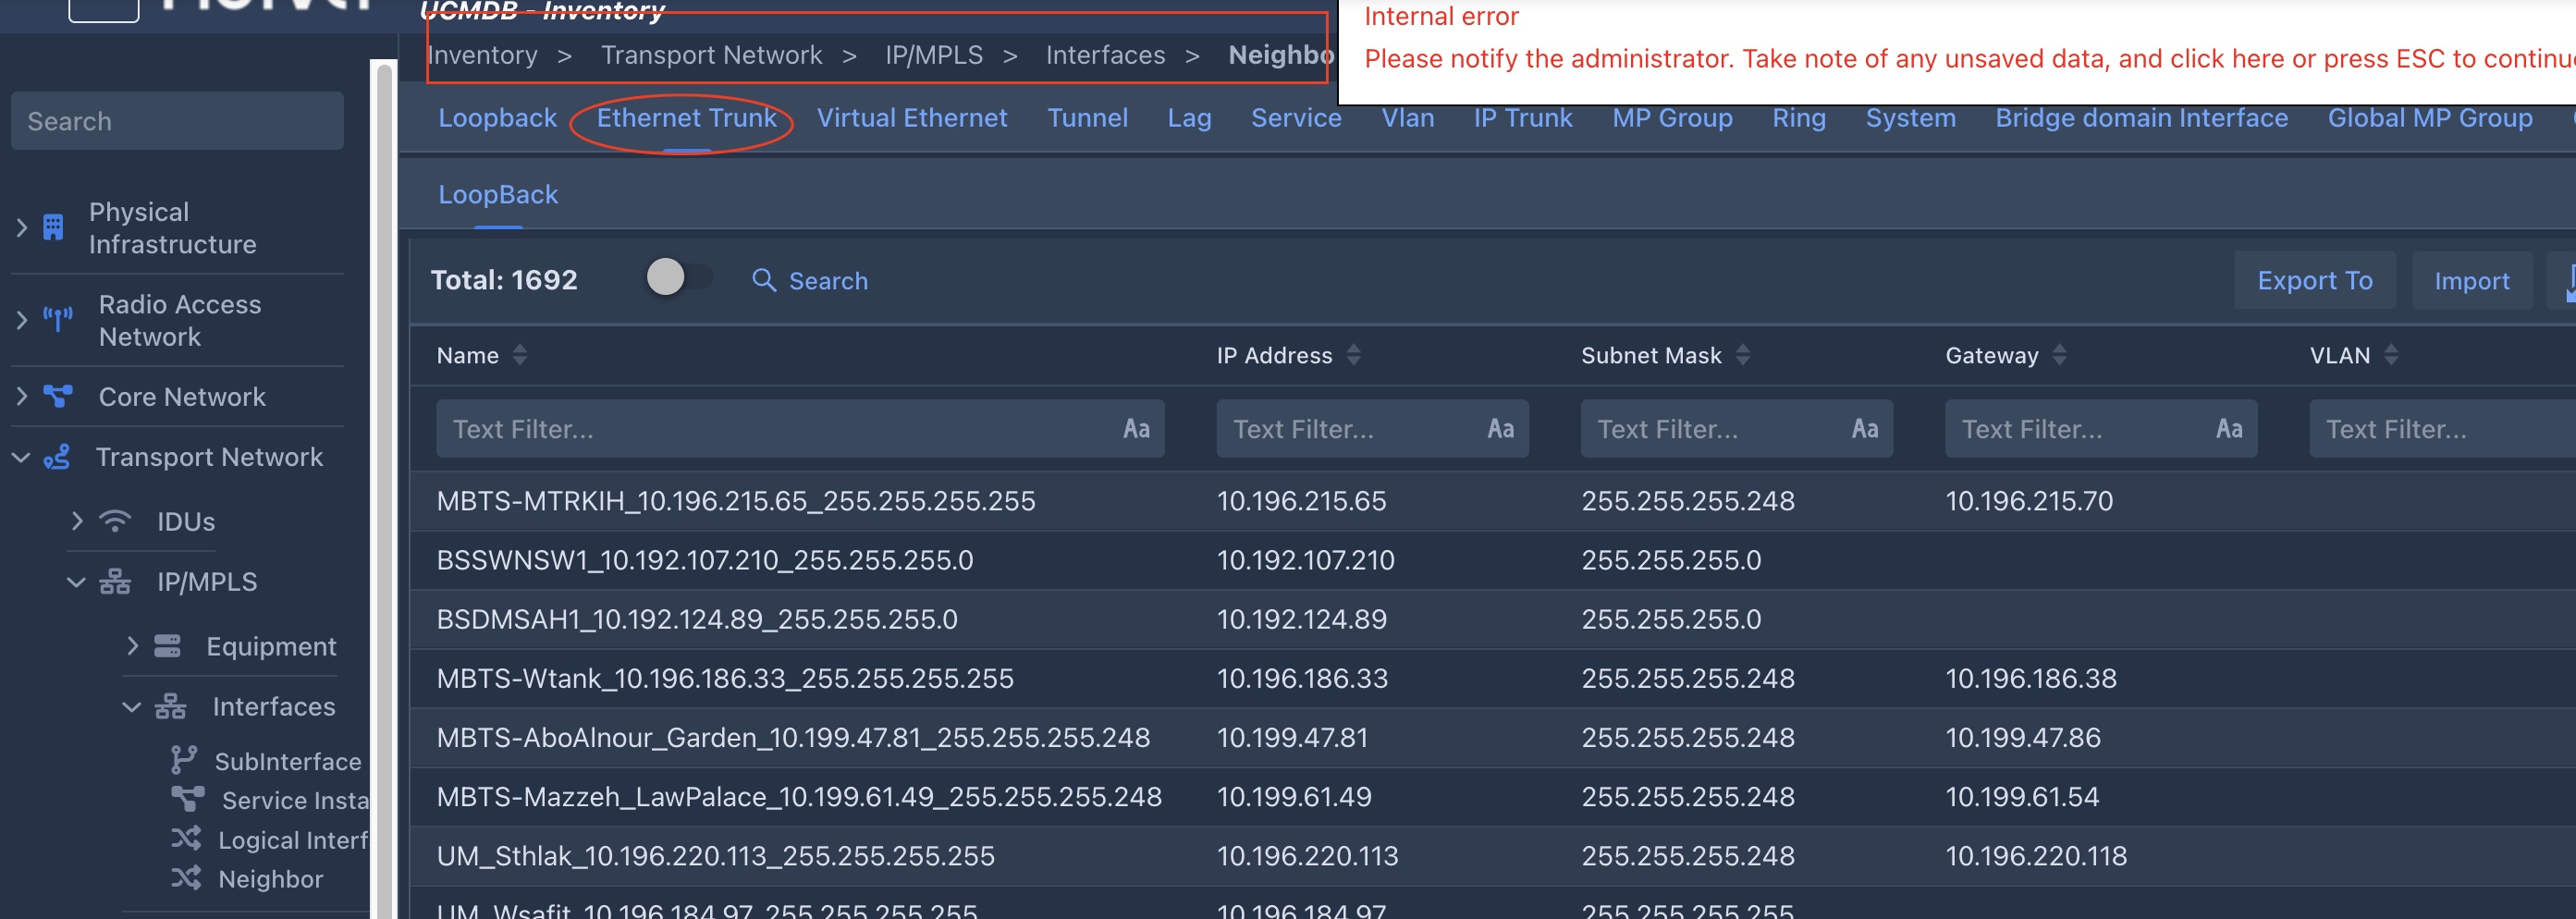Click the Radio Access Network antenna icon
The height and width of the screenshot is (919, 2576).
pyautogui.click(x=58, y=320)
